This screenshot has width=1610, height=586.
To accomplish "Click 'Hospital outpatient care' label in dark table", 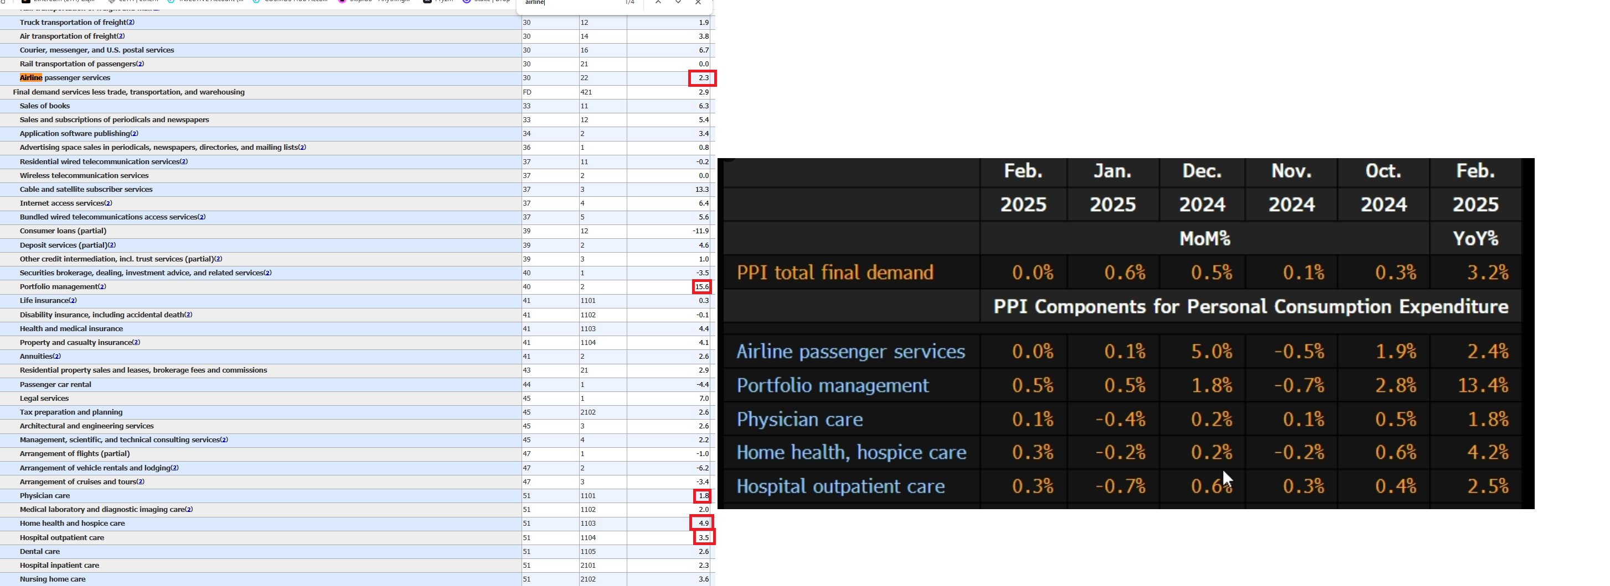I will 840,486.
